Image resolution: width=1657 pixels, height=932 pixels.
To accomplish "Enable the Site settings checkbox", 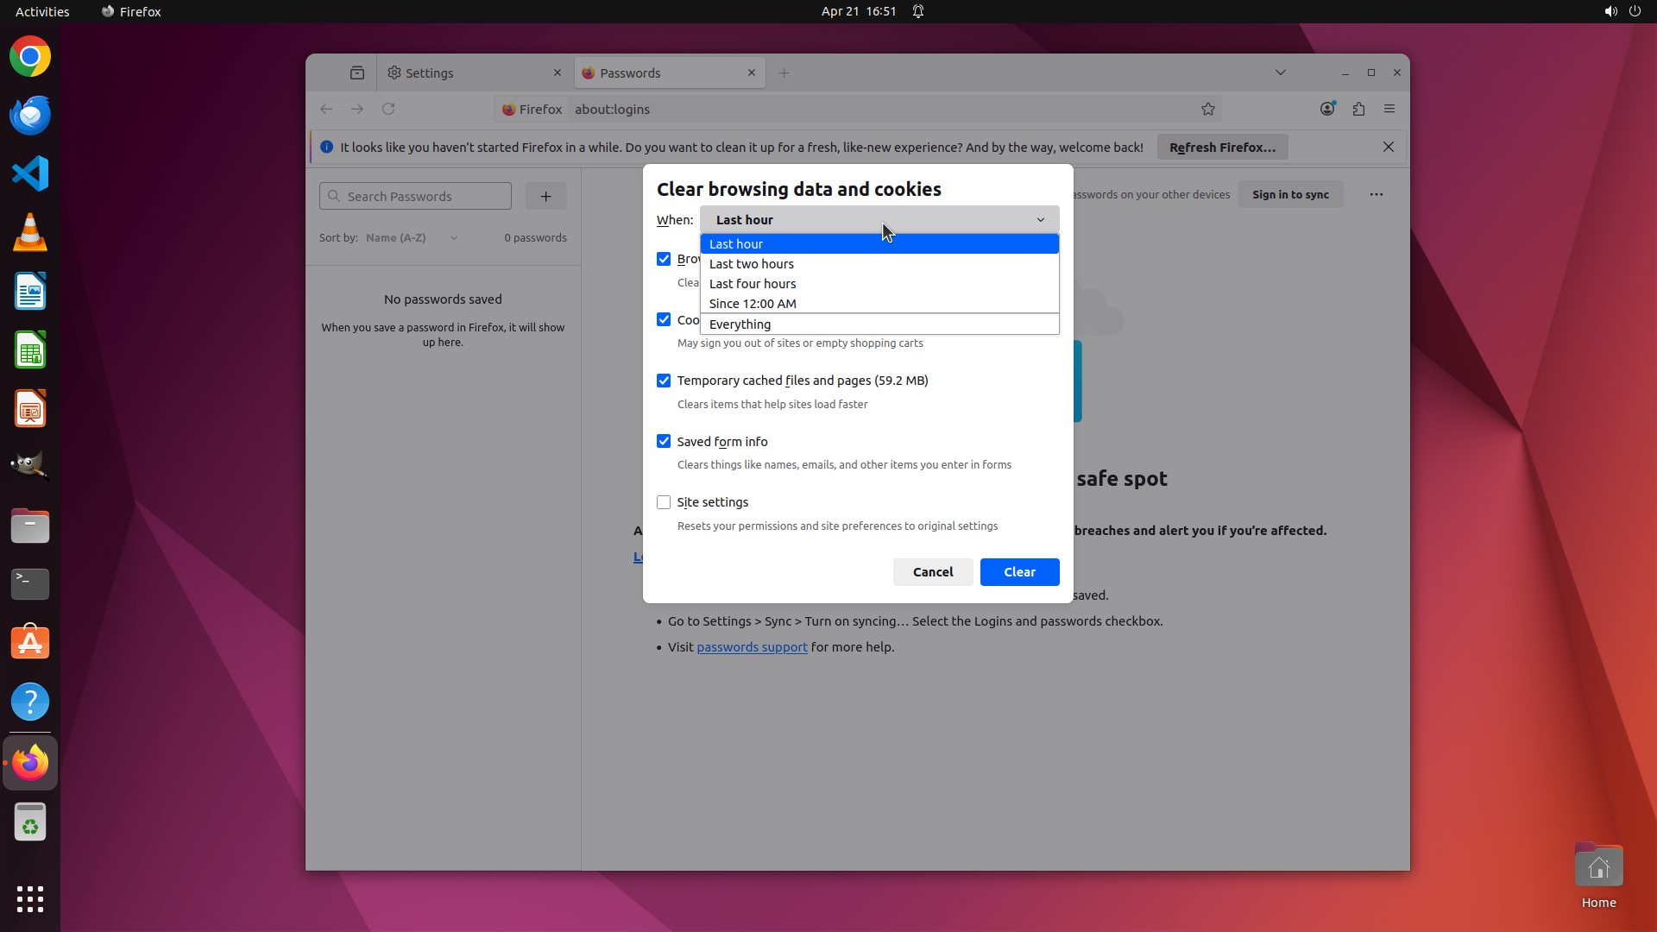I will tap(664, 502).
